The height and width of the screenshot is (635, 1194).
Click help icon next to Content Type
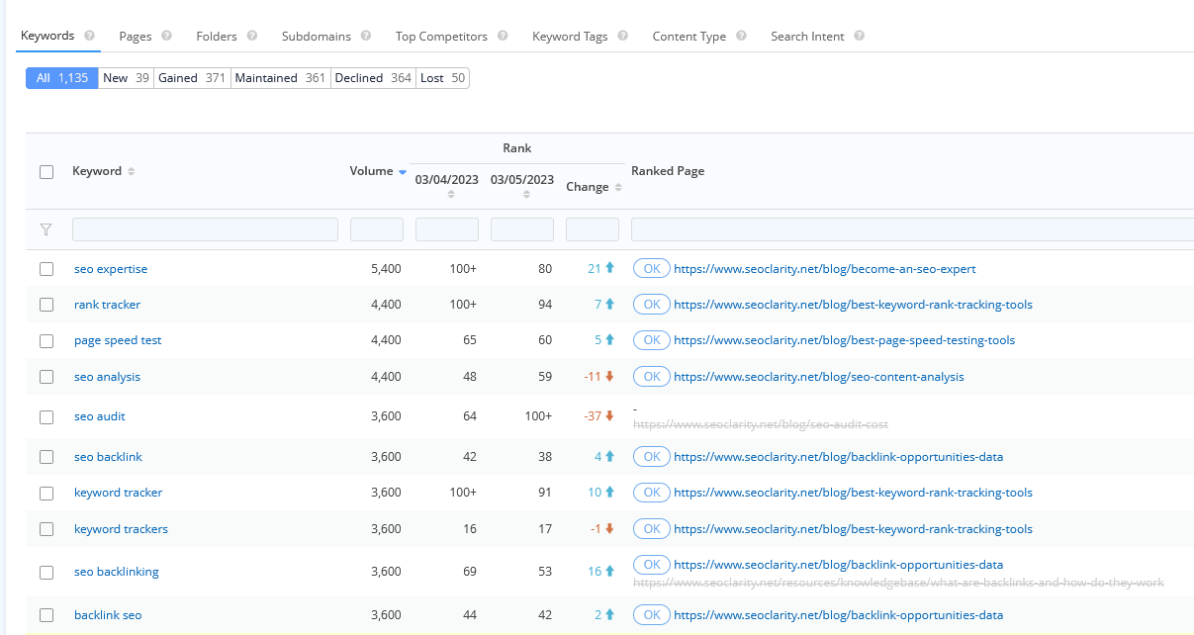point(741,36)
